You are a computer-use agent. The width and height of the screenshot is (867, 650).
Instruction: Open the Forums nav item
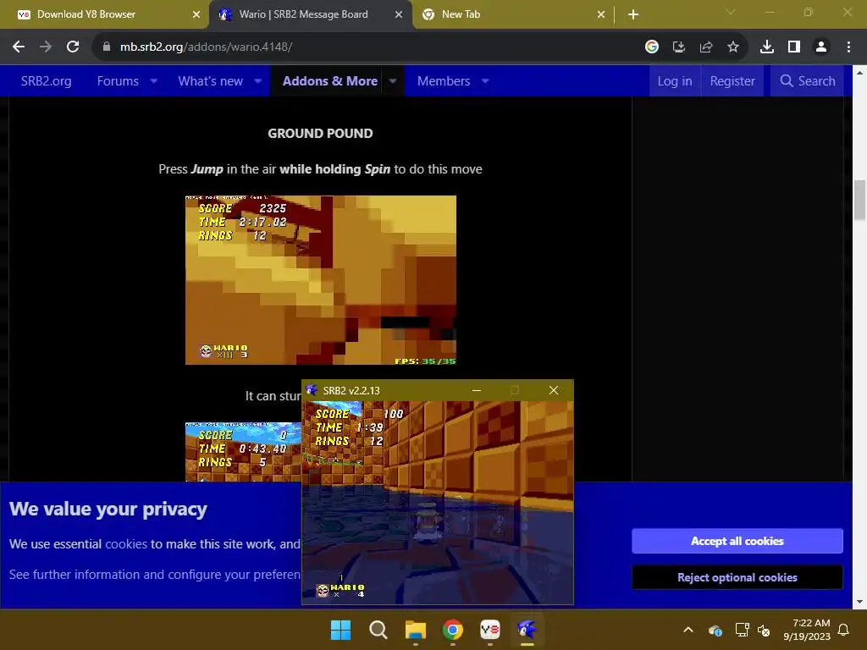click(118, 81)
